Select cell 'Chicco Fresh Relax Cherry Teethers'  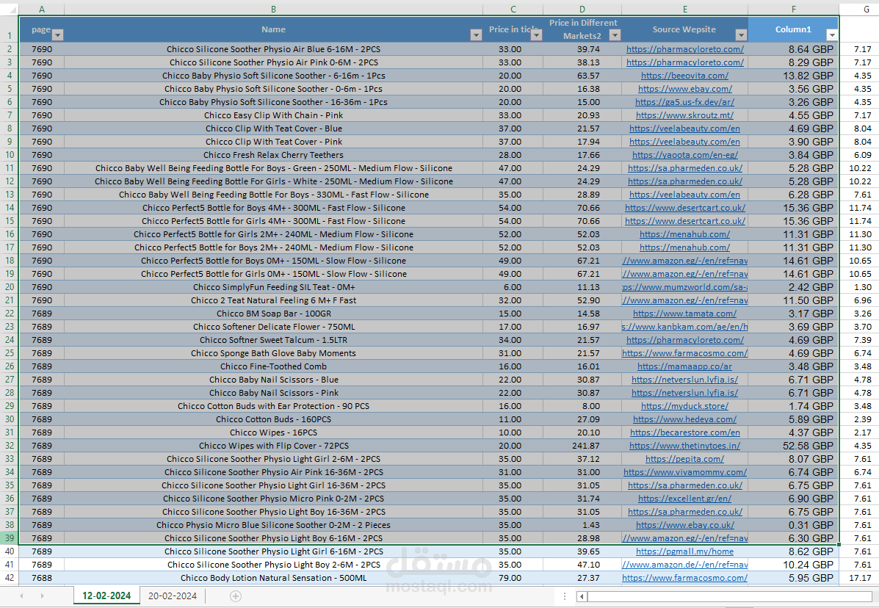point(274,155)
